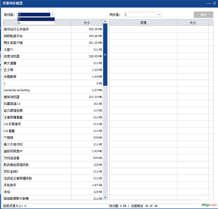Image resolution: width=218 pixels, height=209 pixels.
Task: Select F: in the dropdown list
Action: click(36, 19)
